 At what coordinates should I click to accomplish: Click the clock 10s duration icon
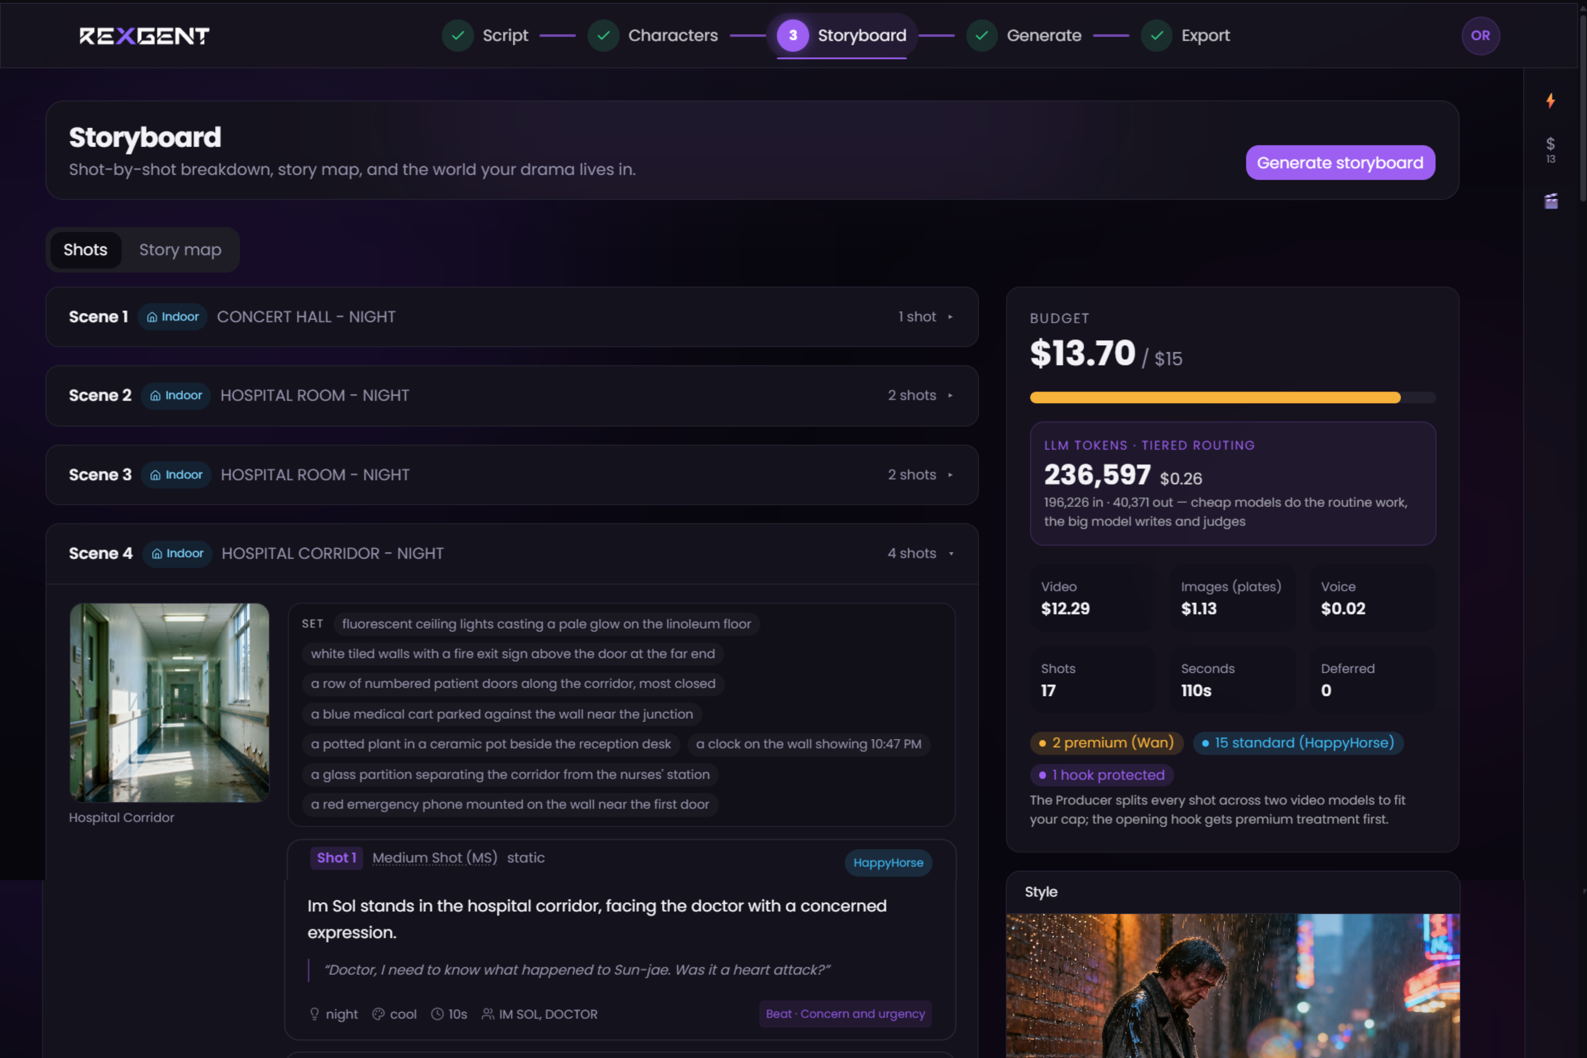pyautogui.click(x=437, y=1014)
